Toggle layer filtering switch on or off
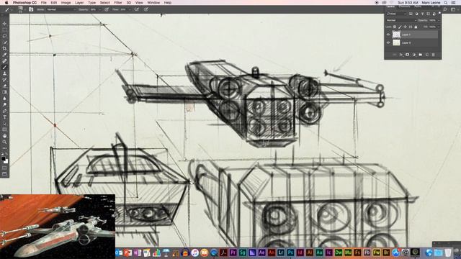 coord(439,13)
